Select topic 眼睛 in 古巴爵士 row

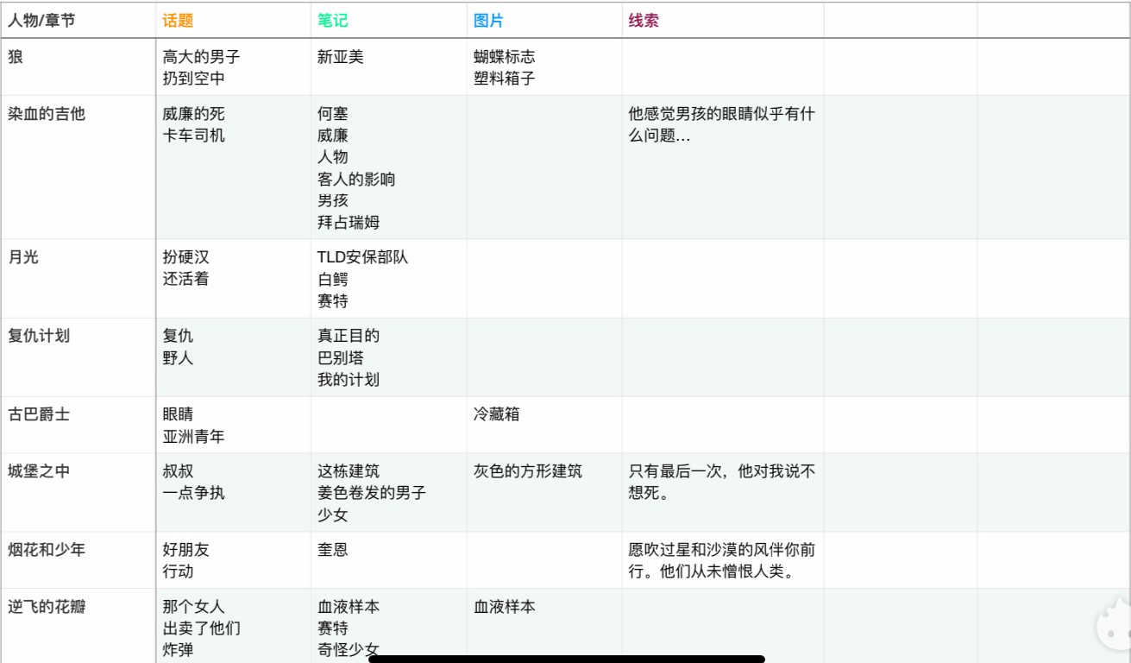click(178, 414)
